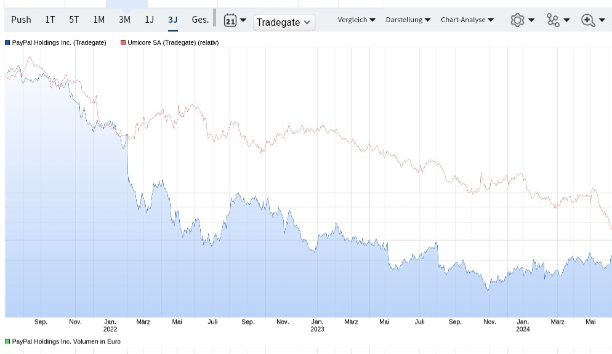Open the Chart-Analyse dropdown

pos(467,20)
